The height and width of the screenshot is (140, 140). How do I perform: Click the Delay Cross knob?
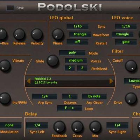pyautogui.click(x=77, y=127)
